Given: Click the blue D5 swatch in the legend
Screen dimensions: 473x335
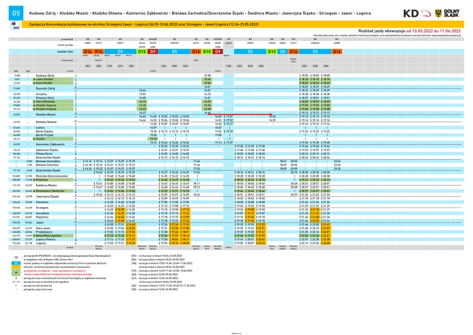Looking at the screenshot, I should (x=16, y=263).
